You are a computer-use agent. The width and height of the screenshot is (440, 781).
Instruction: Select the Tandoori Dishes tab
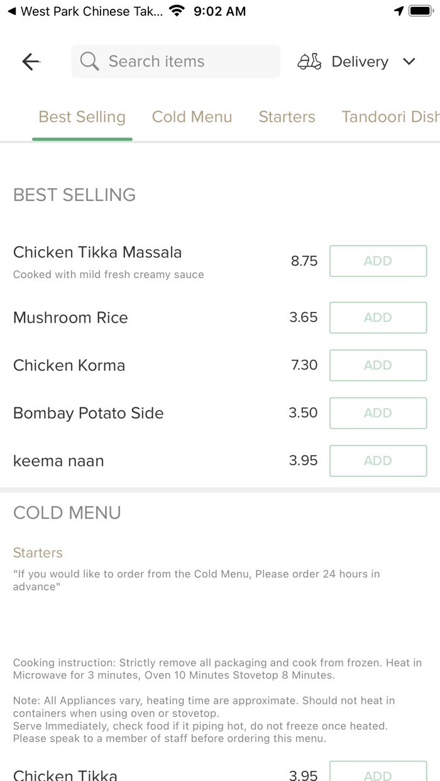[x=390, y=117]
